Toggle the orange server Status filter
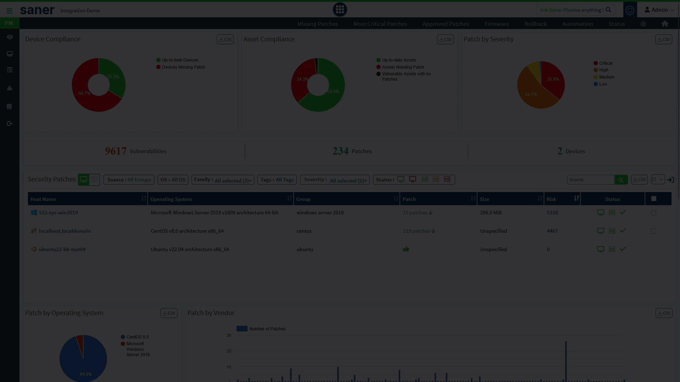The height and width of the screenshot is (382, 680). [x=436, y=179]
